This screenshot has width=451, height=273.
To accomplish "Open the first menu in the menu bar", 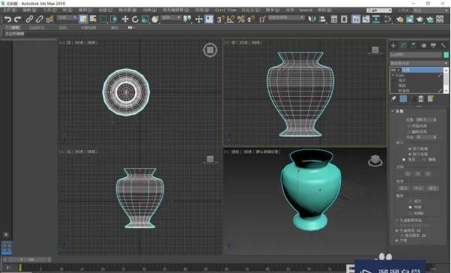I will tap(10, 10).
